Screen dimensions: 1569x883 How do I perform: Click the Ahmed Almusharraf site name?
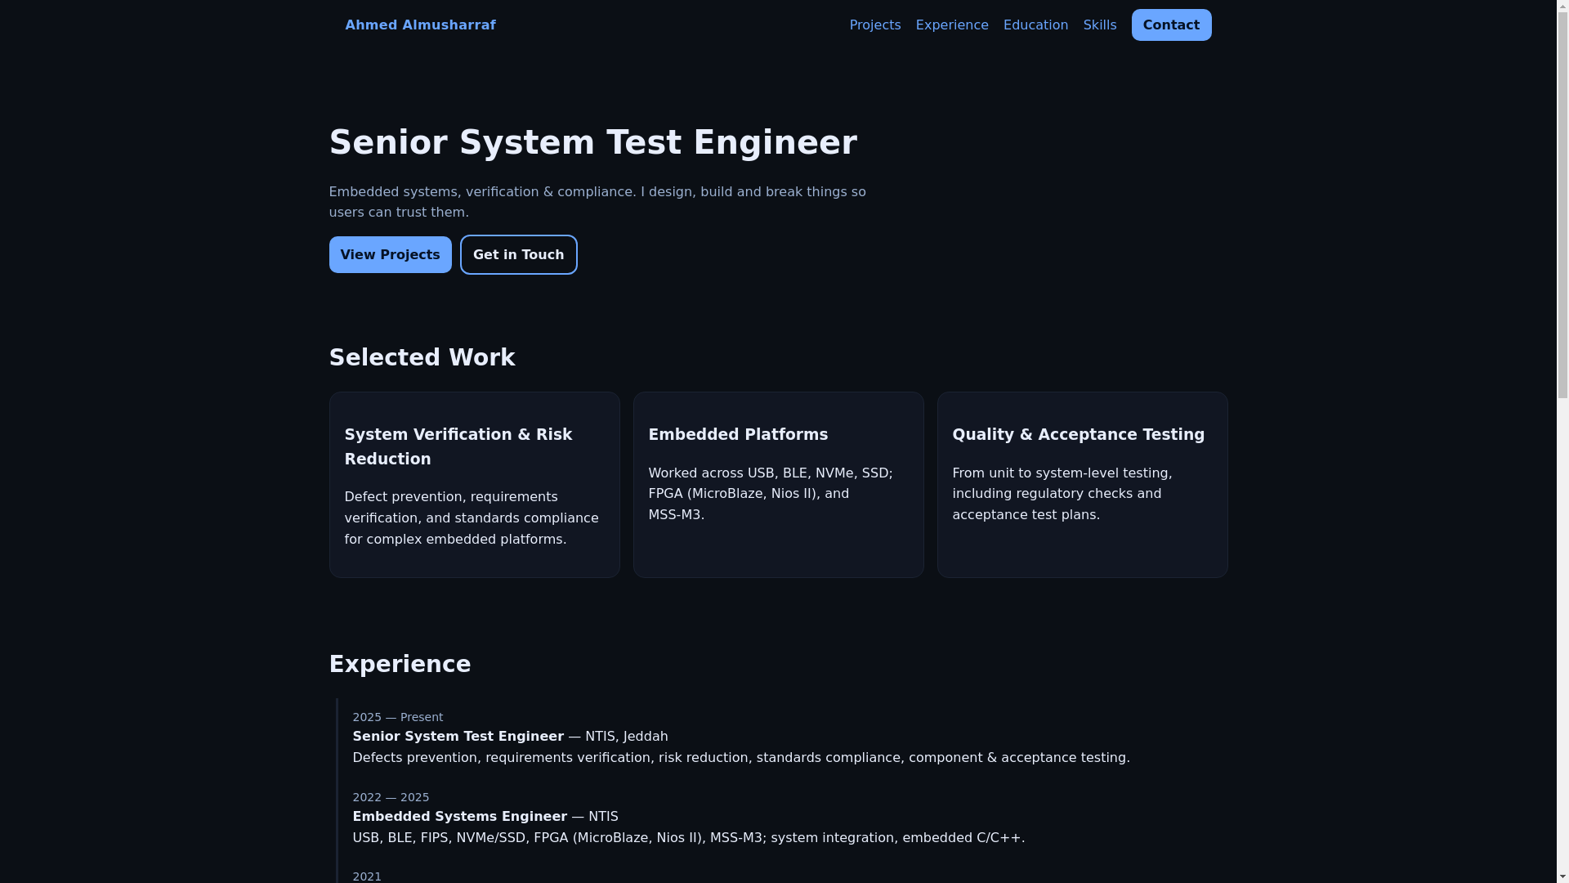[420, 25]
